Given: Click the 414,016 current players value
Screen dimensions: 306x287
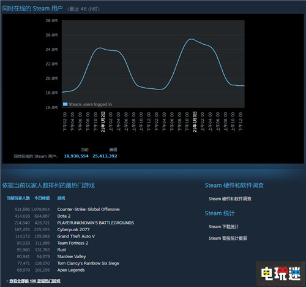Looking at the screenshot, I should click(x=22, y=216).
